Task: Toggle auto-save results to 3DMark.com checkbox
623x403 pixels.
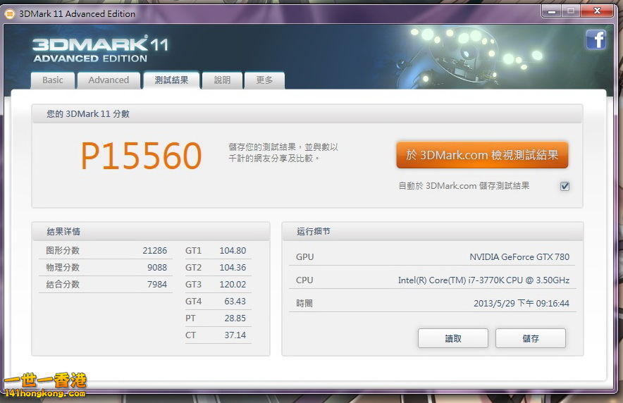Action: coord(565,186)
